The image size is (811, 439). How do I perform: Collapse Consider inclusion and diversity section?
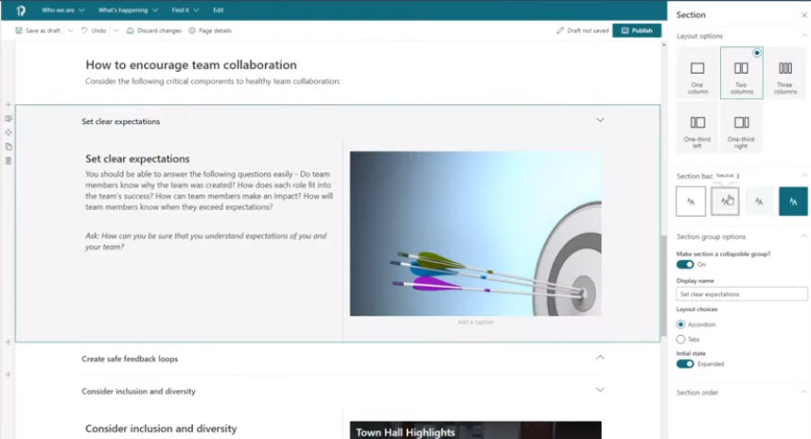[600, 390]
